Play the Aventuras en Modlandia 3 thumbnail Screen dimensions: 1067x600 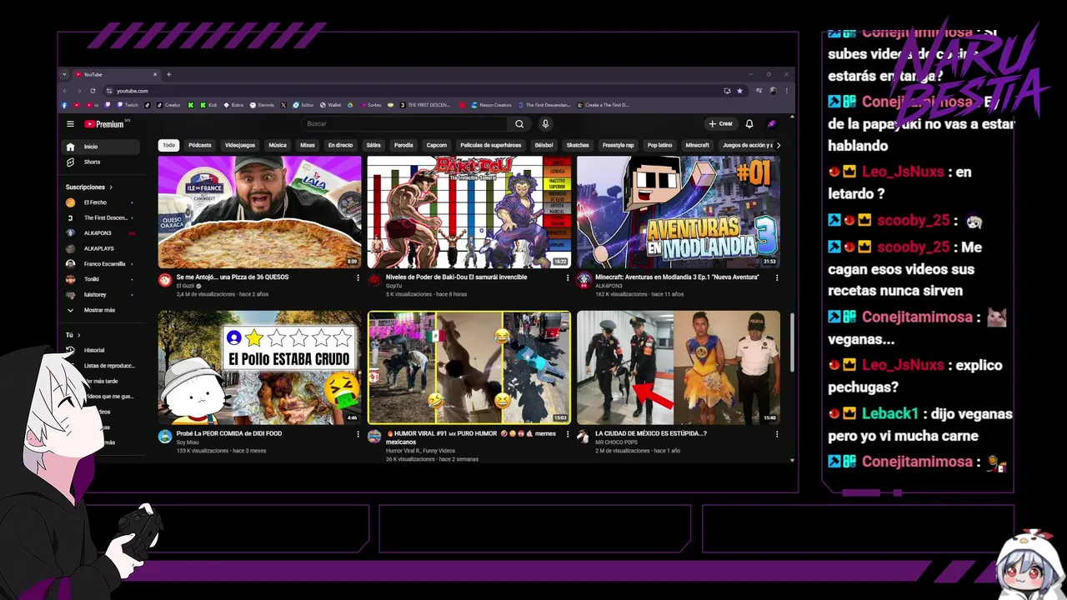tap(679, 212)
